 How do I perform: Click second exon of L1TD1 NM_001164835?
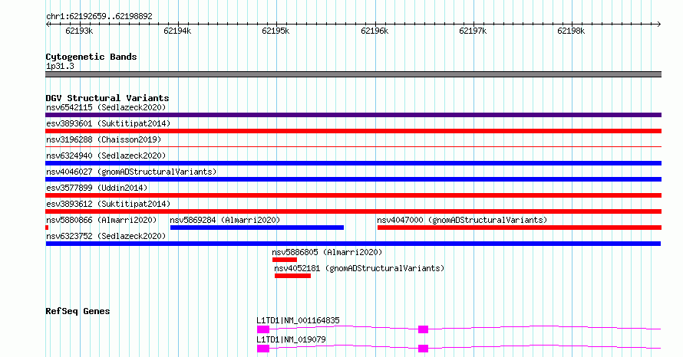click(423, 329)
